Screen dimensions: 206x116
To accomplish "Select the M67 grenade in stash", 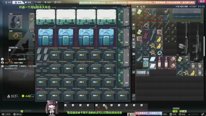I will pyautogui.click(x=166, y=12).
